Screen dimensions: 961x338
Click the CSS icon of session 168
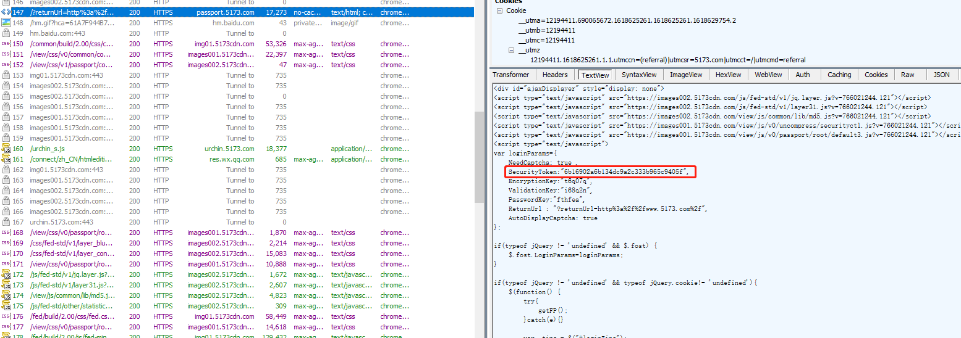click(6, 233)
